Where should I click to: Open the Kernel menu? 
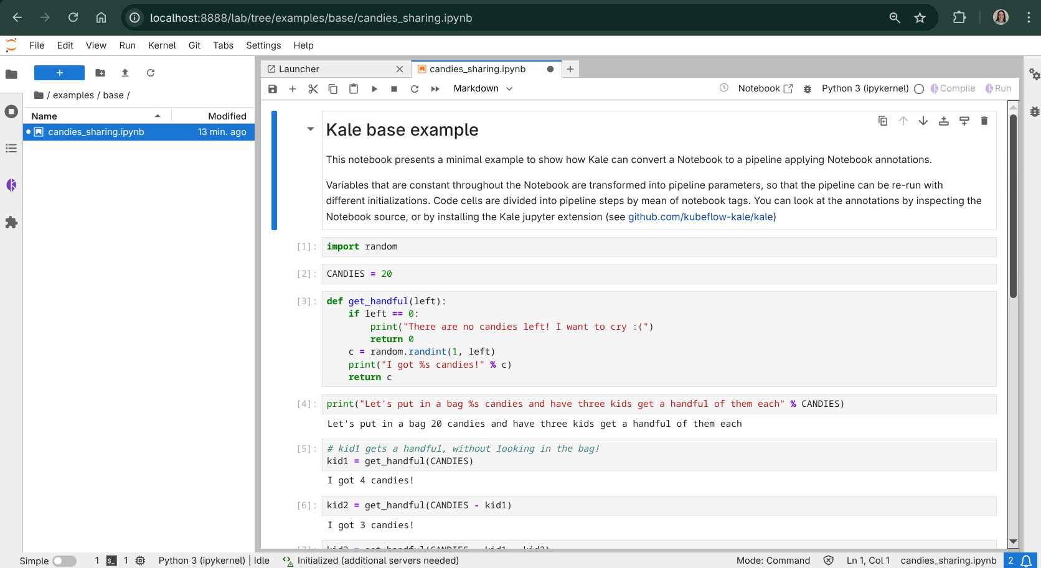pyautogui.click(x=162, y=45)
